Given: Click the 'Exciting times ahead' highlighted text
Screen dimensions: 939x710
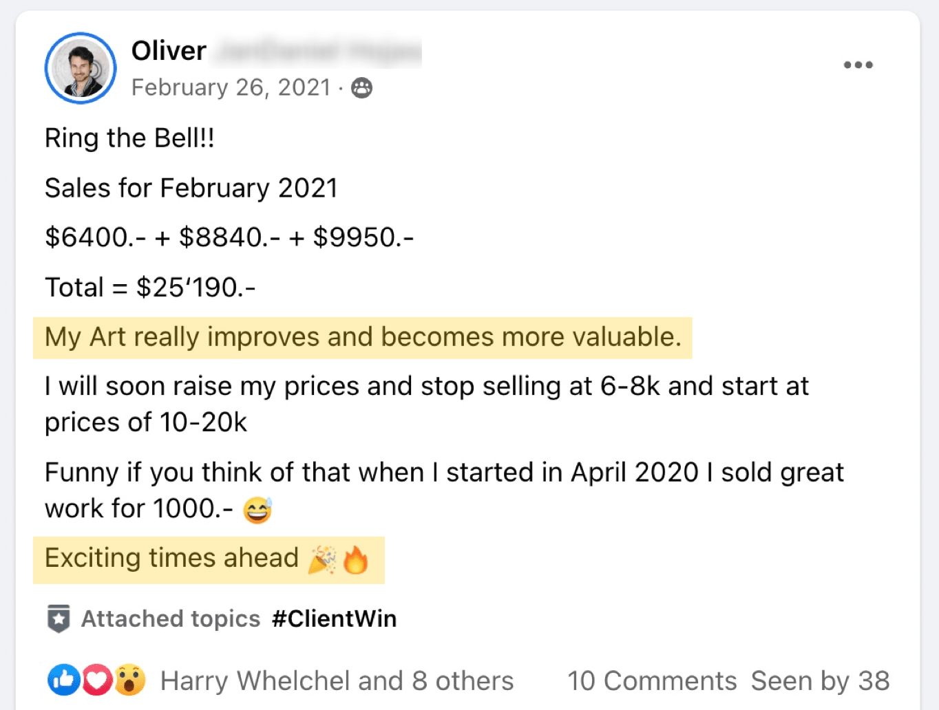Looking at the screenshot, I should pos(171,558).
